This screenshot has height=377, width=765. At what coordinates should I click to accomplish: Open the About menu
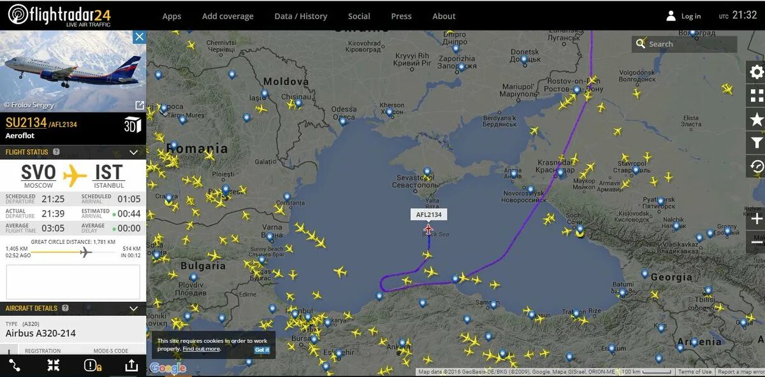[444, 17]
